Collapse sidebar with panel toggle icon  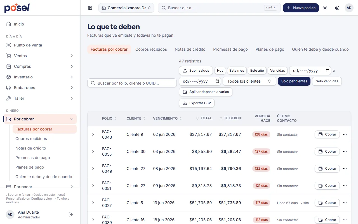(x=90, y=8)
